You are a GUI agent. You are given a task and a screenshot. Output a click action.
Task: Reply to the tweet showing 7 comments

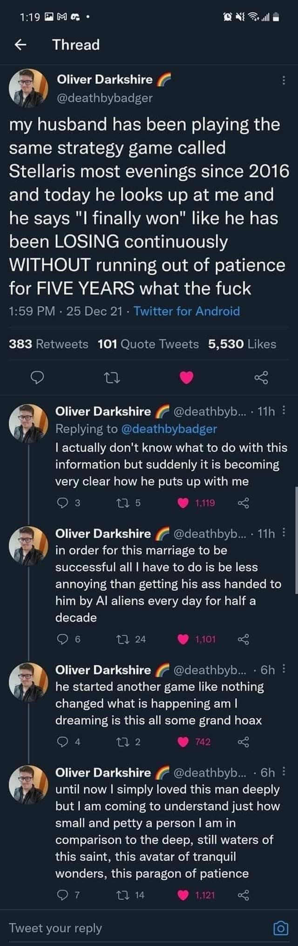[x=62, y=895]
